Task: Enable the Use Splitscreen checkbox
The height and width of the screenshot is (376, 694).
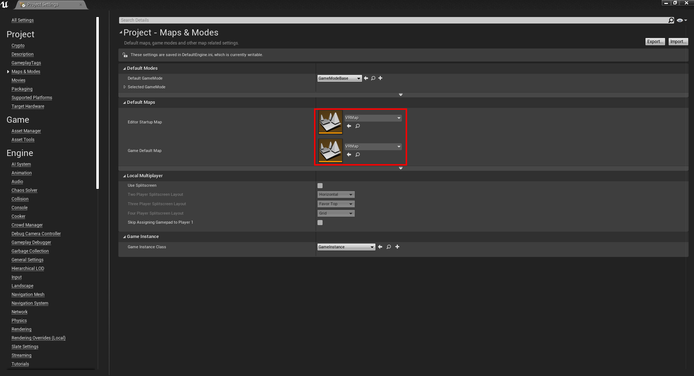Action: click(x=320, y=186)
